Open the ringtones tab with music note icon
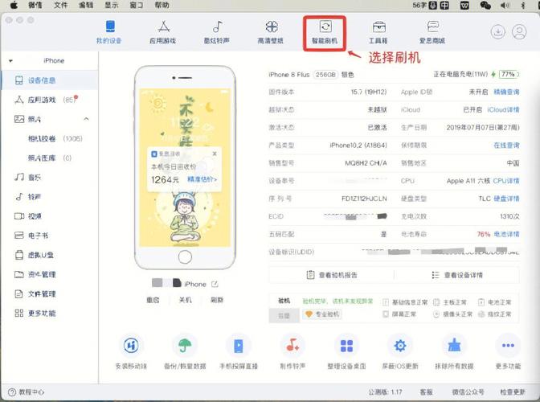 (217, 32)
